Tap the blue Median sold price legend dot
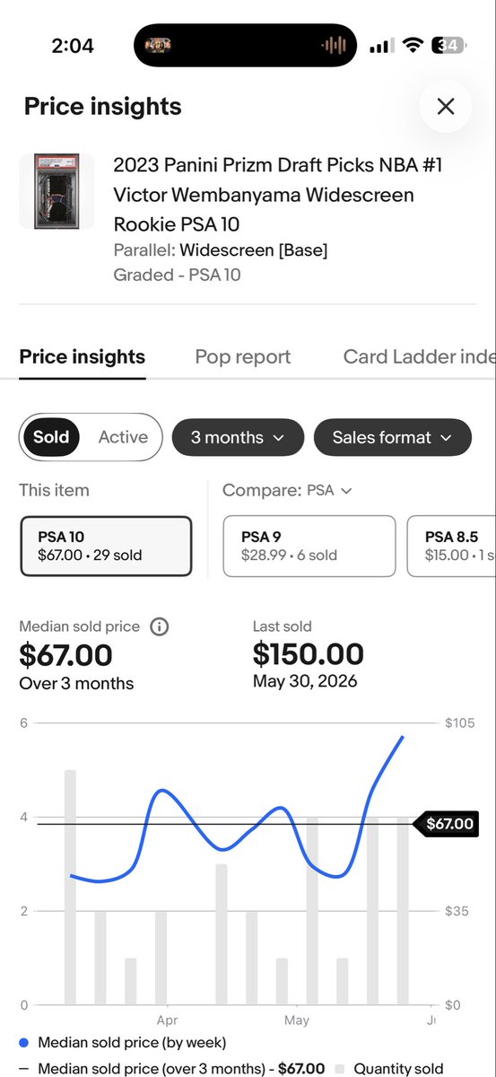 (x=24, y=1043)
